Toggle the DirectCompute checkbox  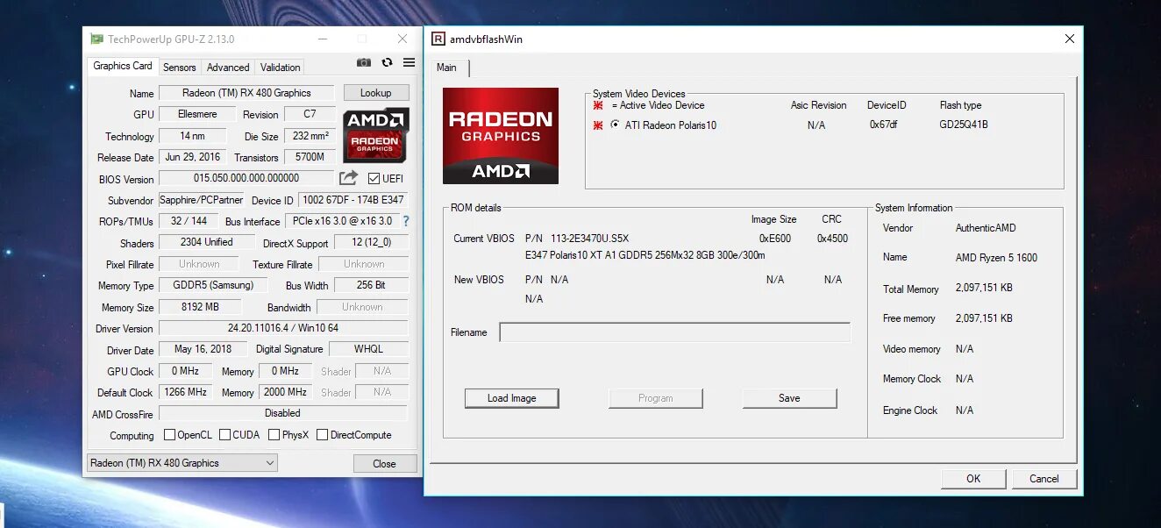tap(322, 435)
